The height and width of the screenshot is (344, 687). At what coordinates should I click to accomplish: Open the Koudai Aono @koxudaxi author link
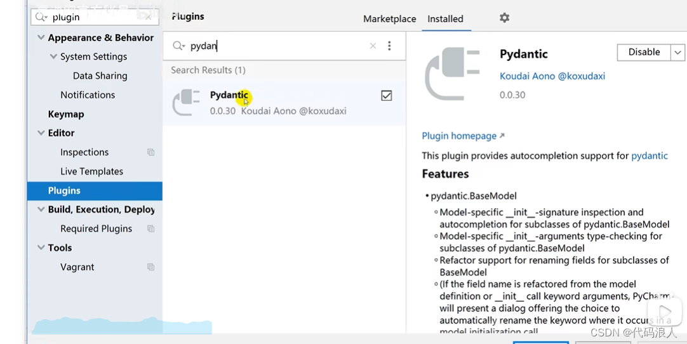click(x=552, y=76)
